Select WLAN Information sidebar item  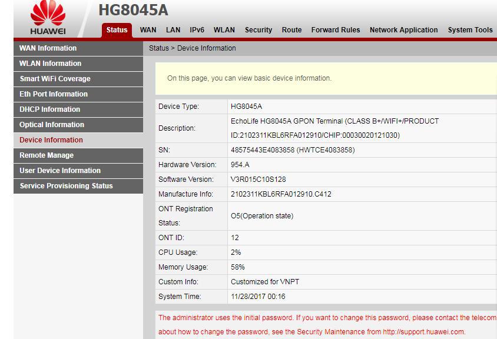(78, 64)
